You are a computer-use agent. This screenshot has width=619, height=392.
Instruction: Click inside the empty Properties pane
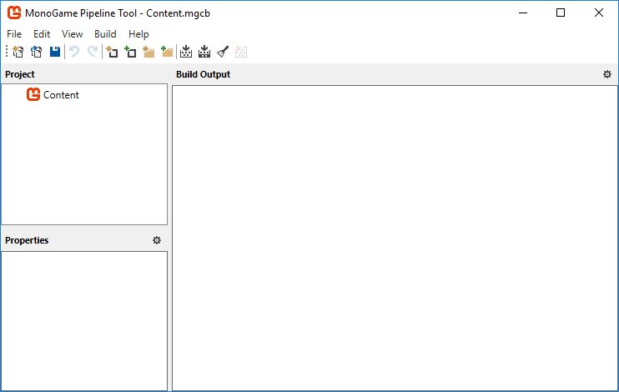84,321
